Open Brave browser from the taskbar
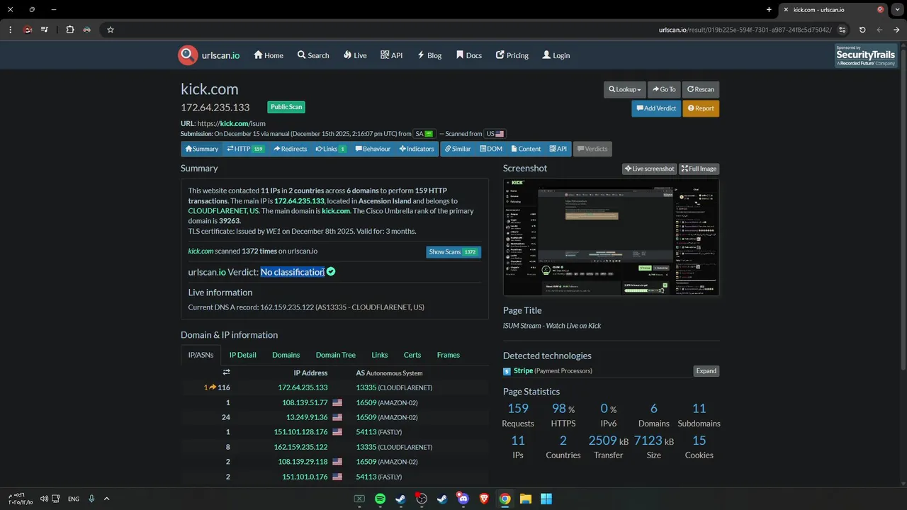Viewport: 907px width, 510px height. [x=484, y=499]
